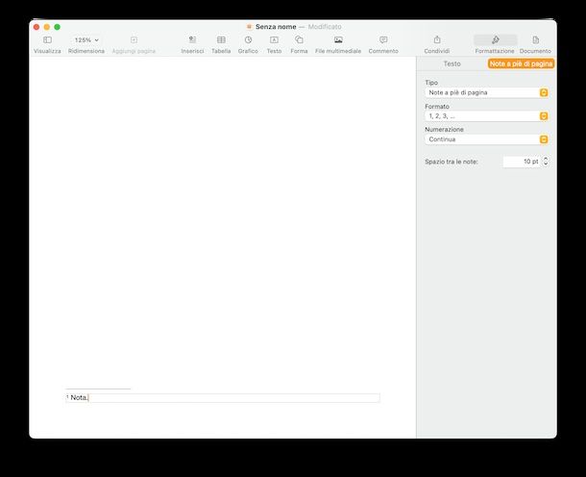586x477 pixels.
Task: Increase note spacing with stepper up arrow
Action: [546, 159]
